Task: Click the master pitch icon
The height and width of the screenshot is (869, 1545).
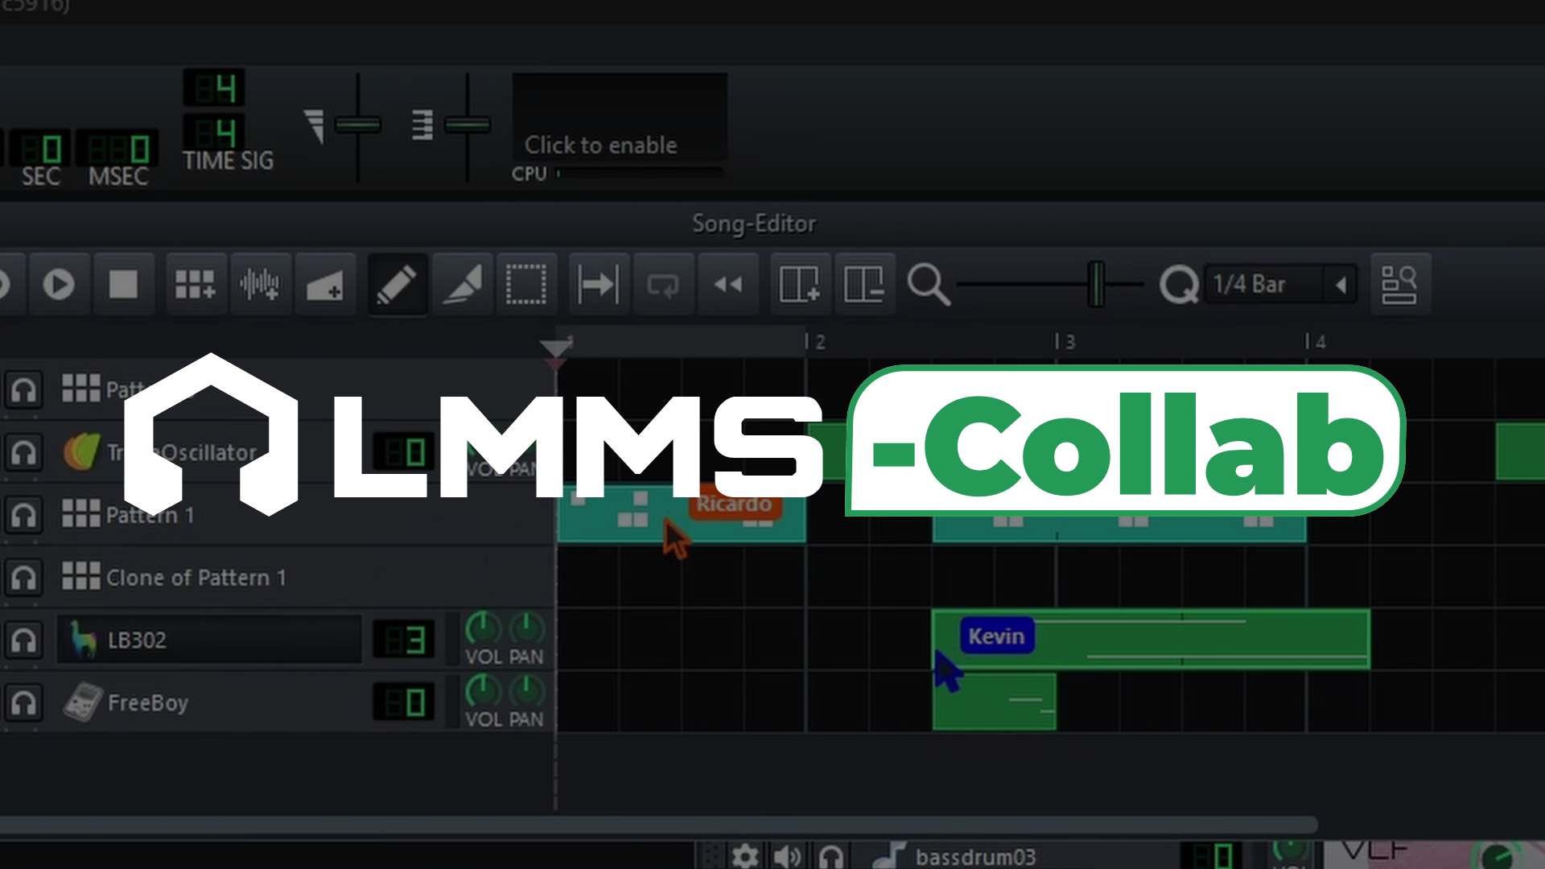Action: click(422, 126)
